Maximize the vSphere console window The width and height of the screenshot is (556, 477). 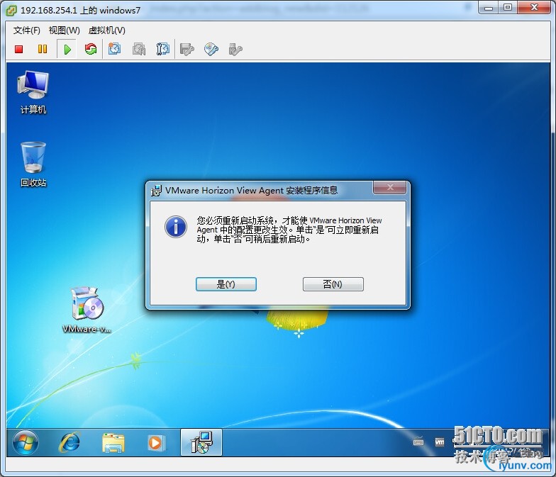point(508,7)
